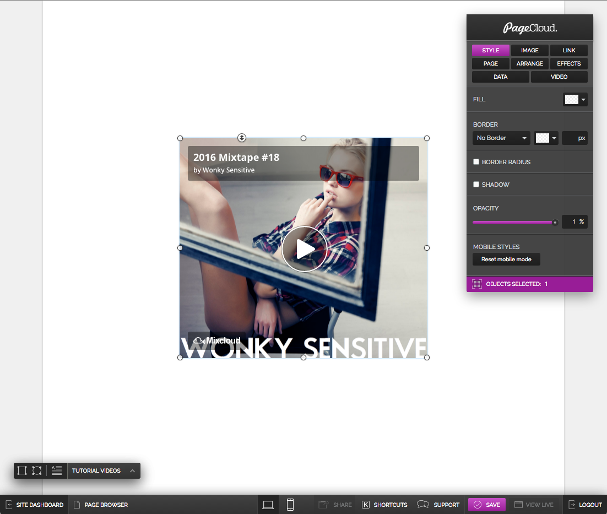The width and height of the screenshot is (607, 514).
Task: Click the bottom-right resize handle
Action: (426, 358)
